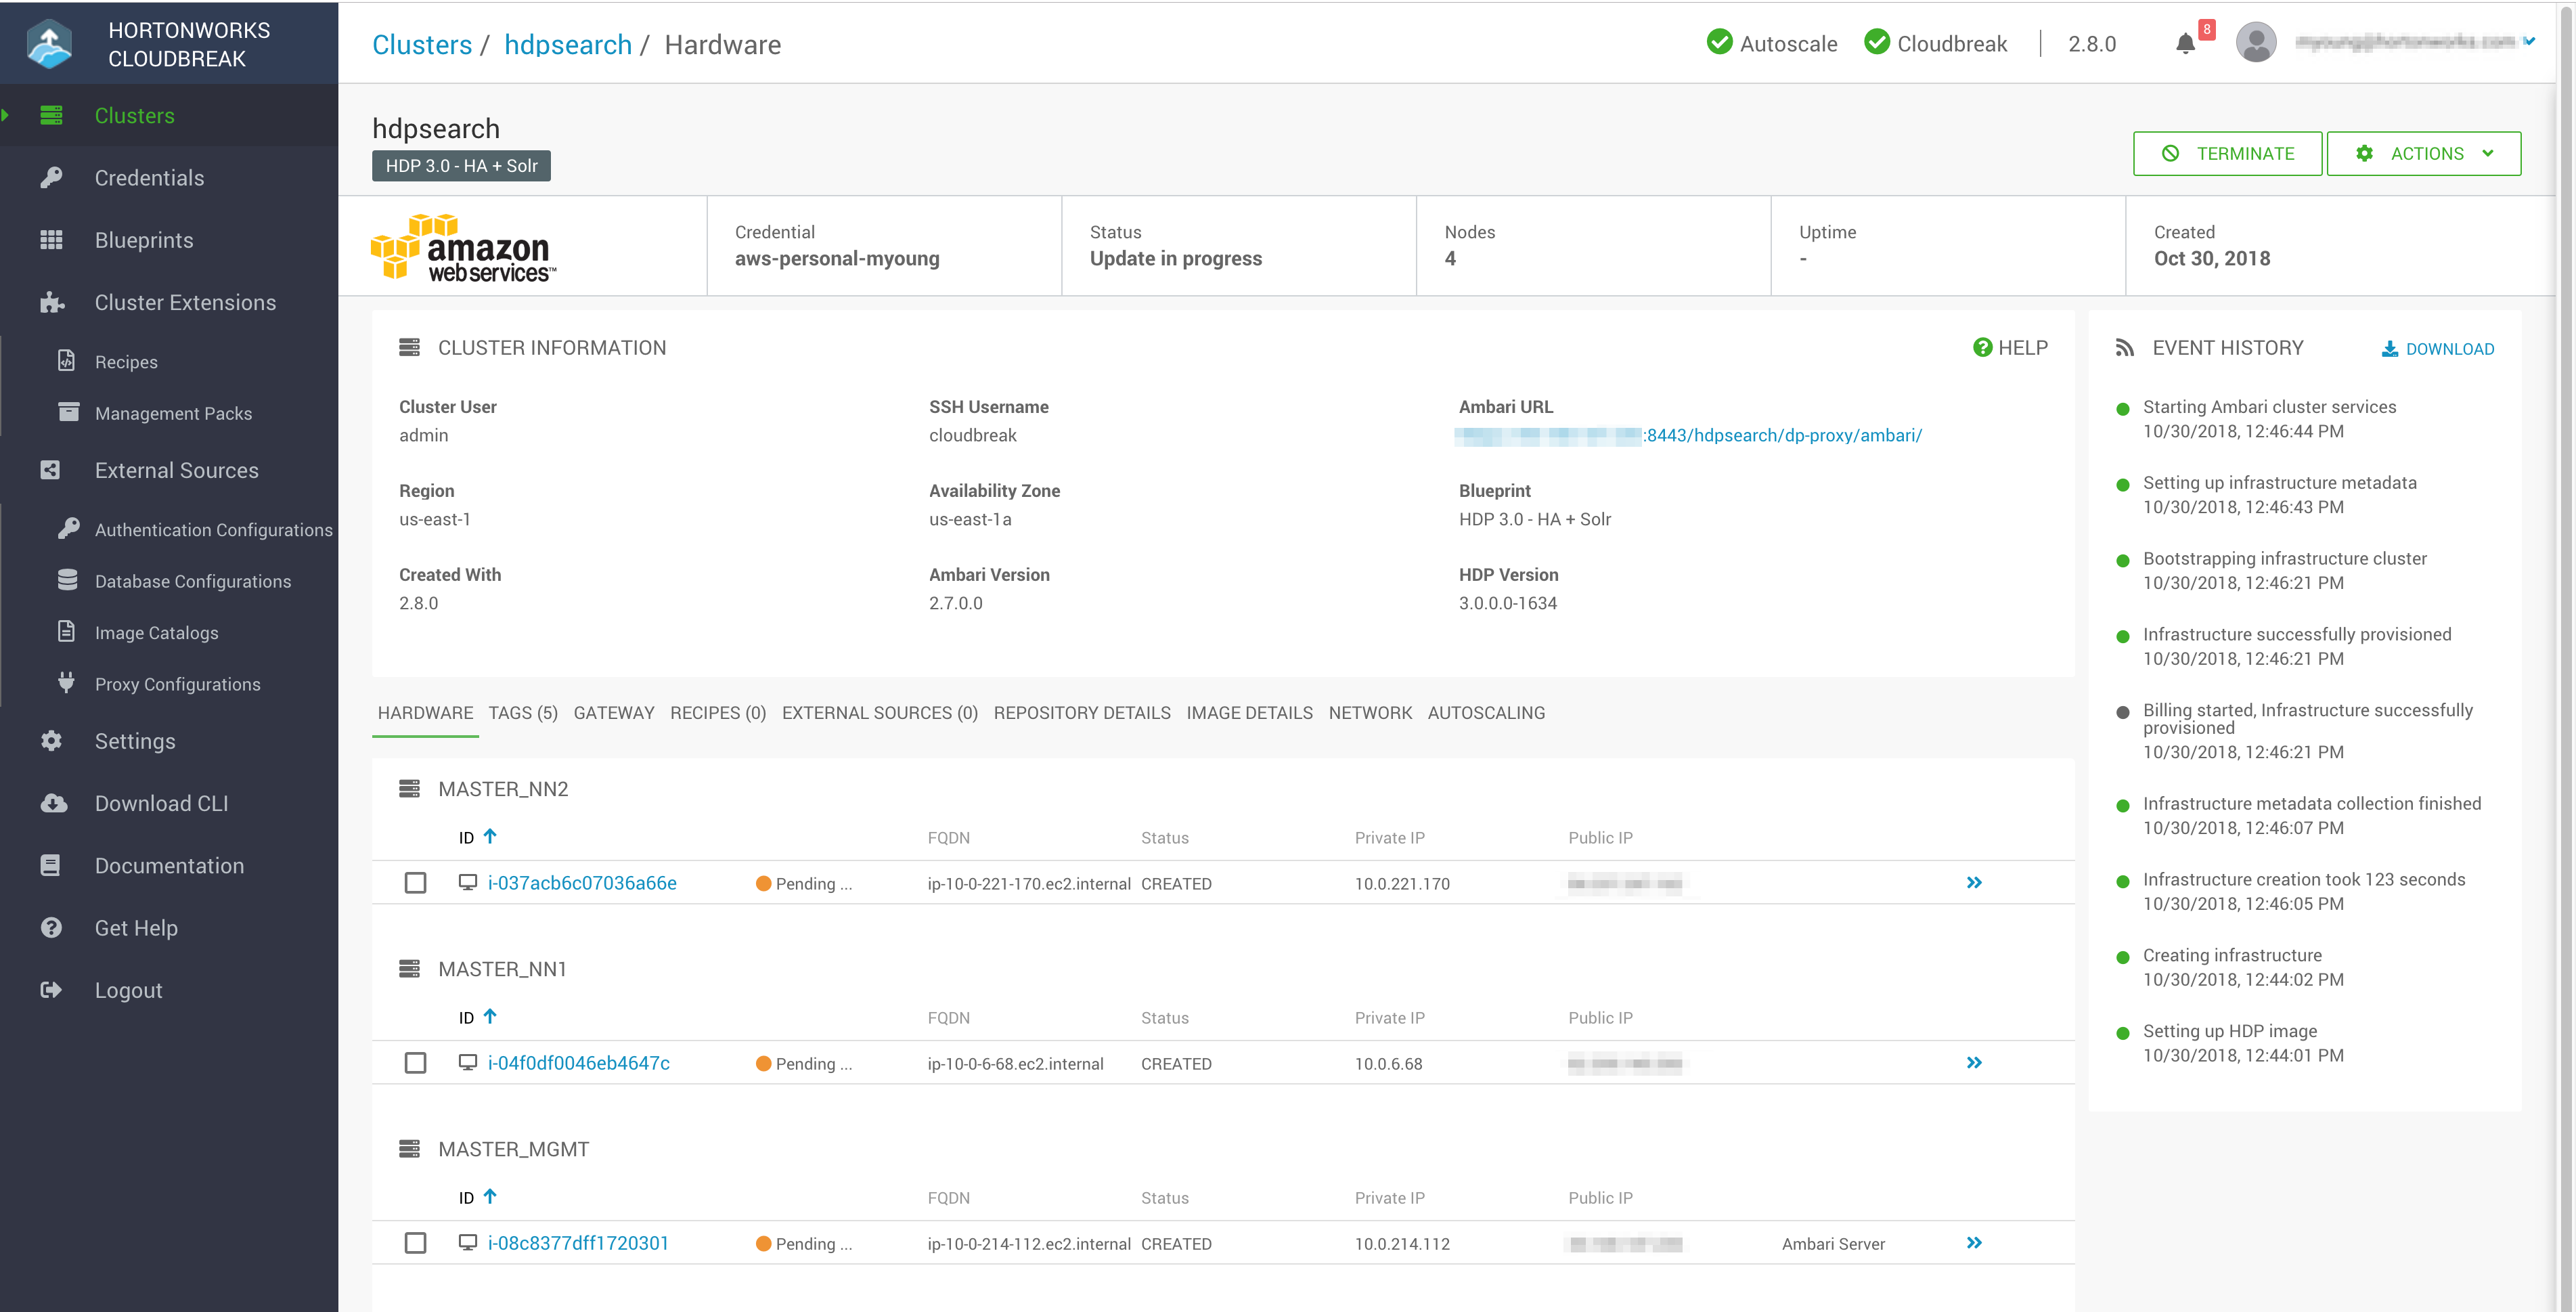This screenshot has width=2576, height=1312.
Task: Open Blueprints via its sidebar icon
Action: click(x=51, y=239)
